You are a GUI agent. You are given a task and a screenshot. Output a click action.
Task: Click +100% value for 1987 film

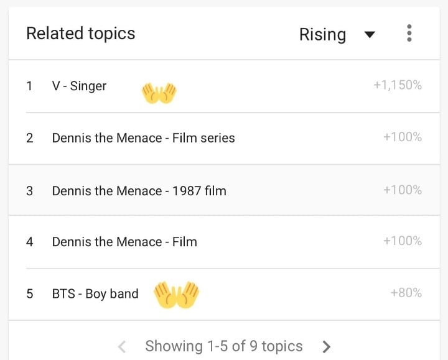(x=403, y=190)
